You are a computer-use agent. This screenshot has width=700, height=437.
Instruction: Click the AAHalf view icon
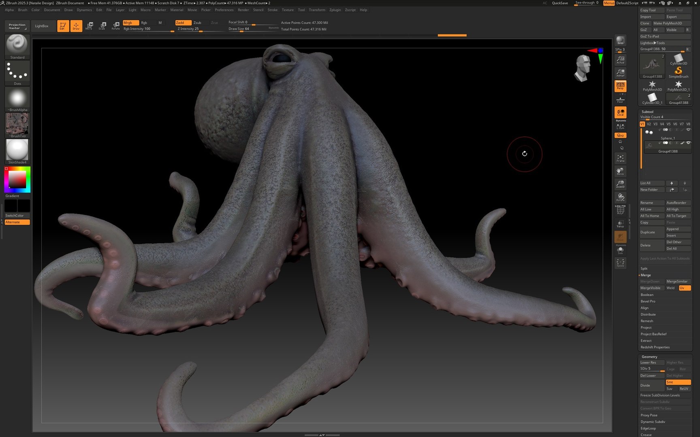(620, 73)
